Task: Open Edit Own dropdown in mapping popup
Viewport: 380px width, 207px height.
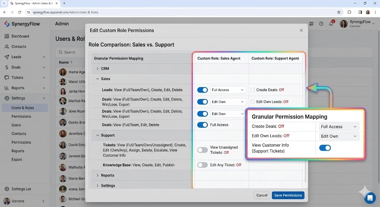Action: click(x=338, y=136)
